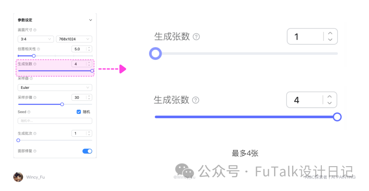Click help icon beside 生成批次
The width and height of the screenshot is (369, 191).
pyautogui.click(x=35, y=133)
